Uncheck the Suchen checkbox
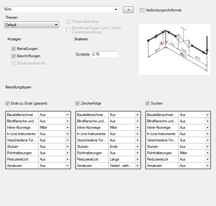Screen dimensions: 216x206 pyautogui.click(x=147, y=103)
